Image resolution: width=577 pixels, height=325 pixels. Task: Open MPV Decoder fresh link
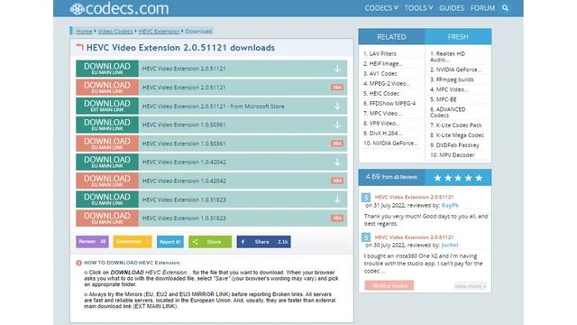[x=457, y=155]
